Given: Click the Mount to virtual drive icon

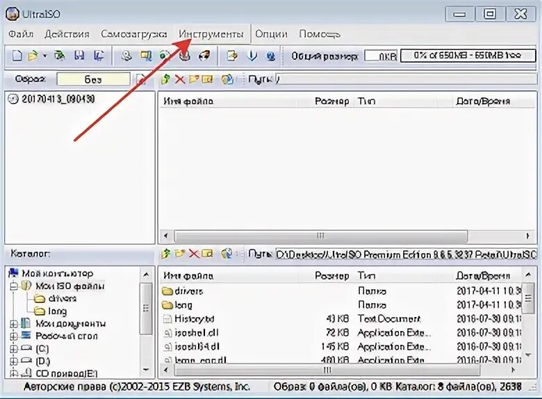Looking at the screenshot, I should [165, 56].
